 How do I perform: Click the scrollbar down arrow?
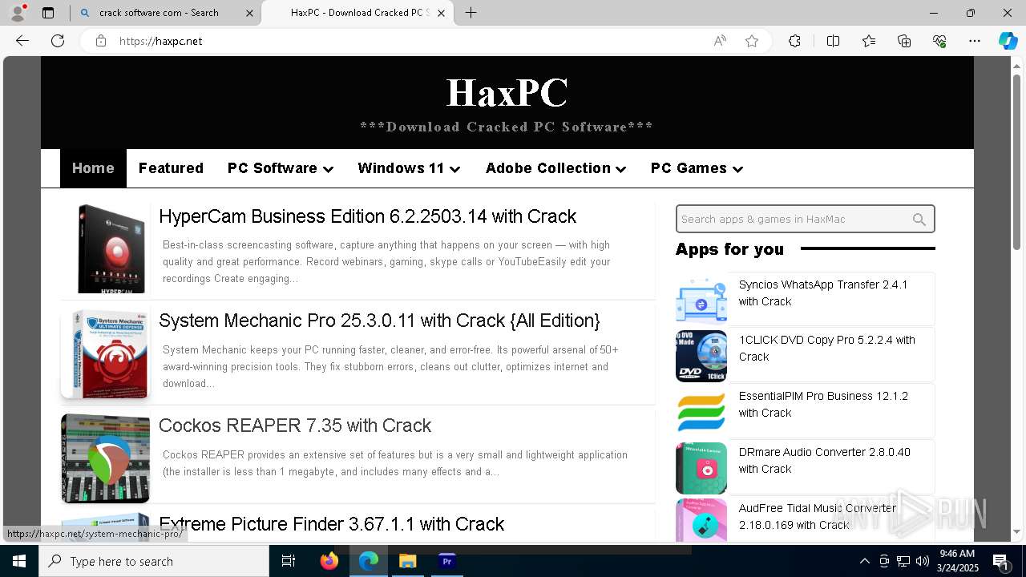click(1017, 531)
